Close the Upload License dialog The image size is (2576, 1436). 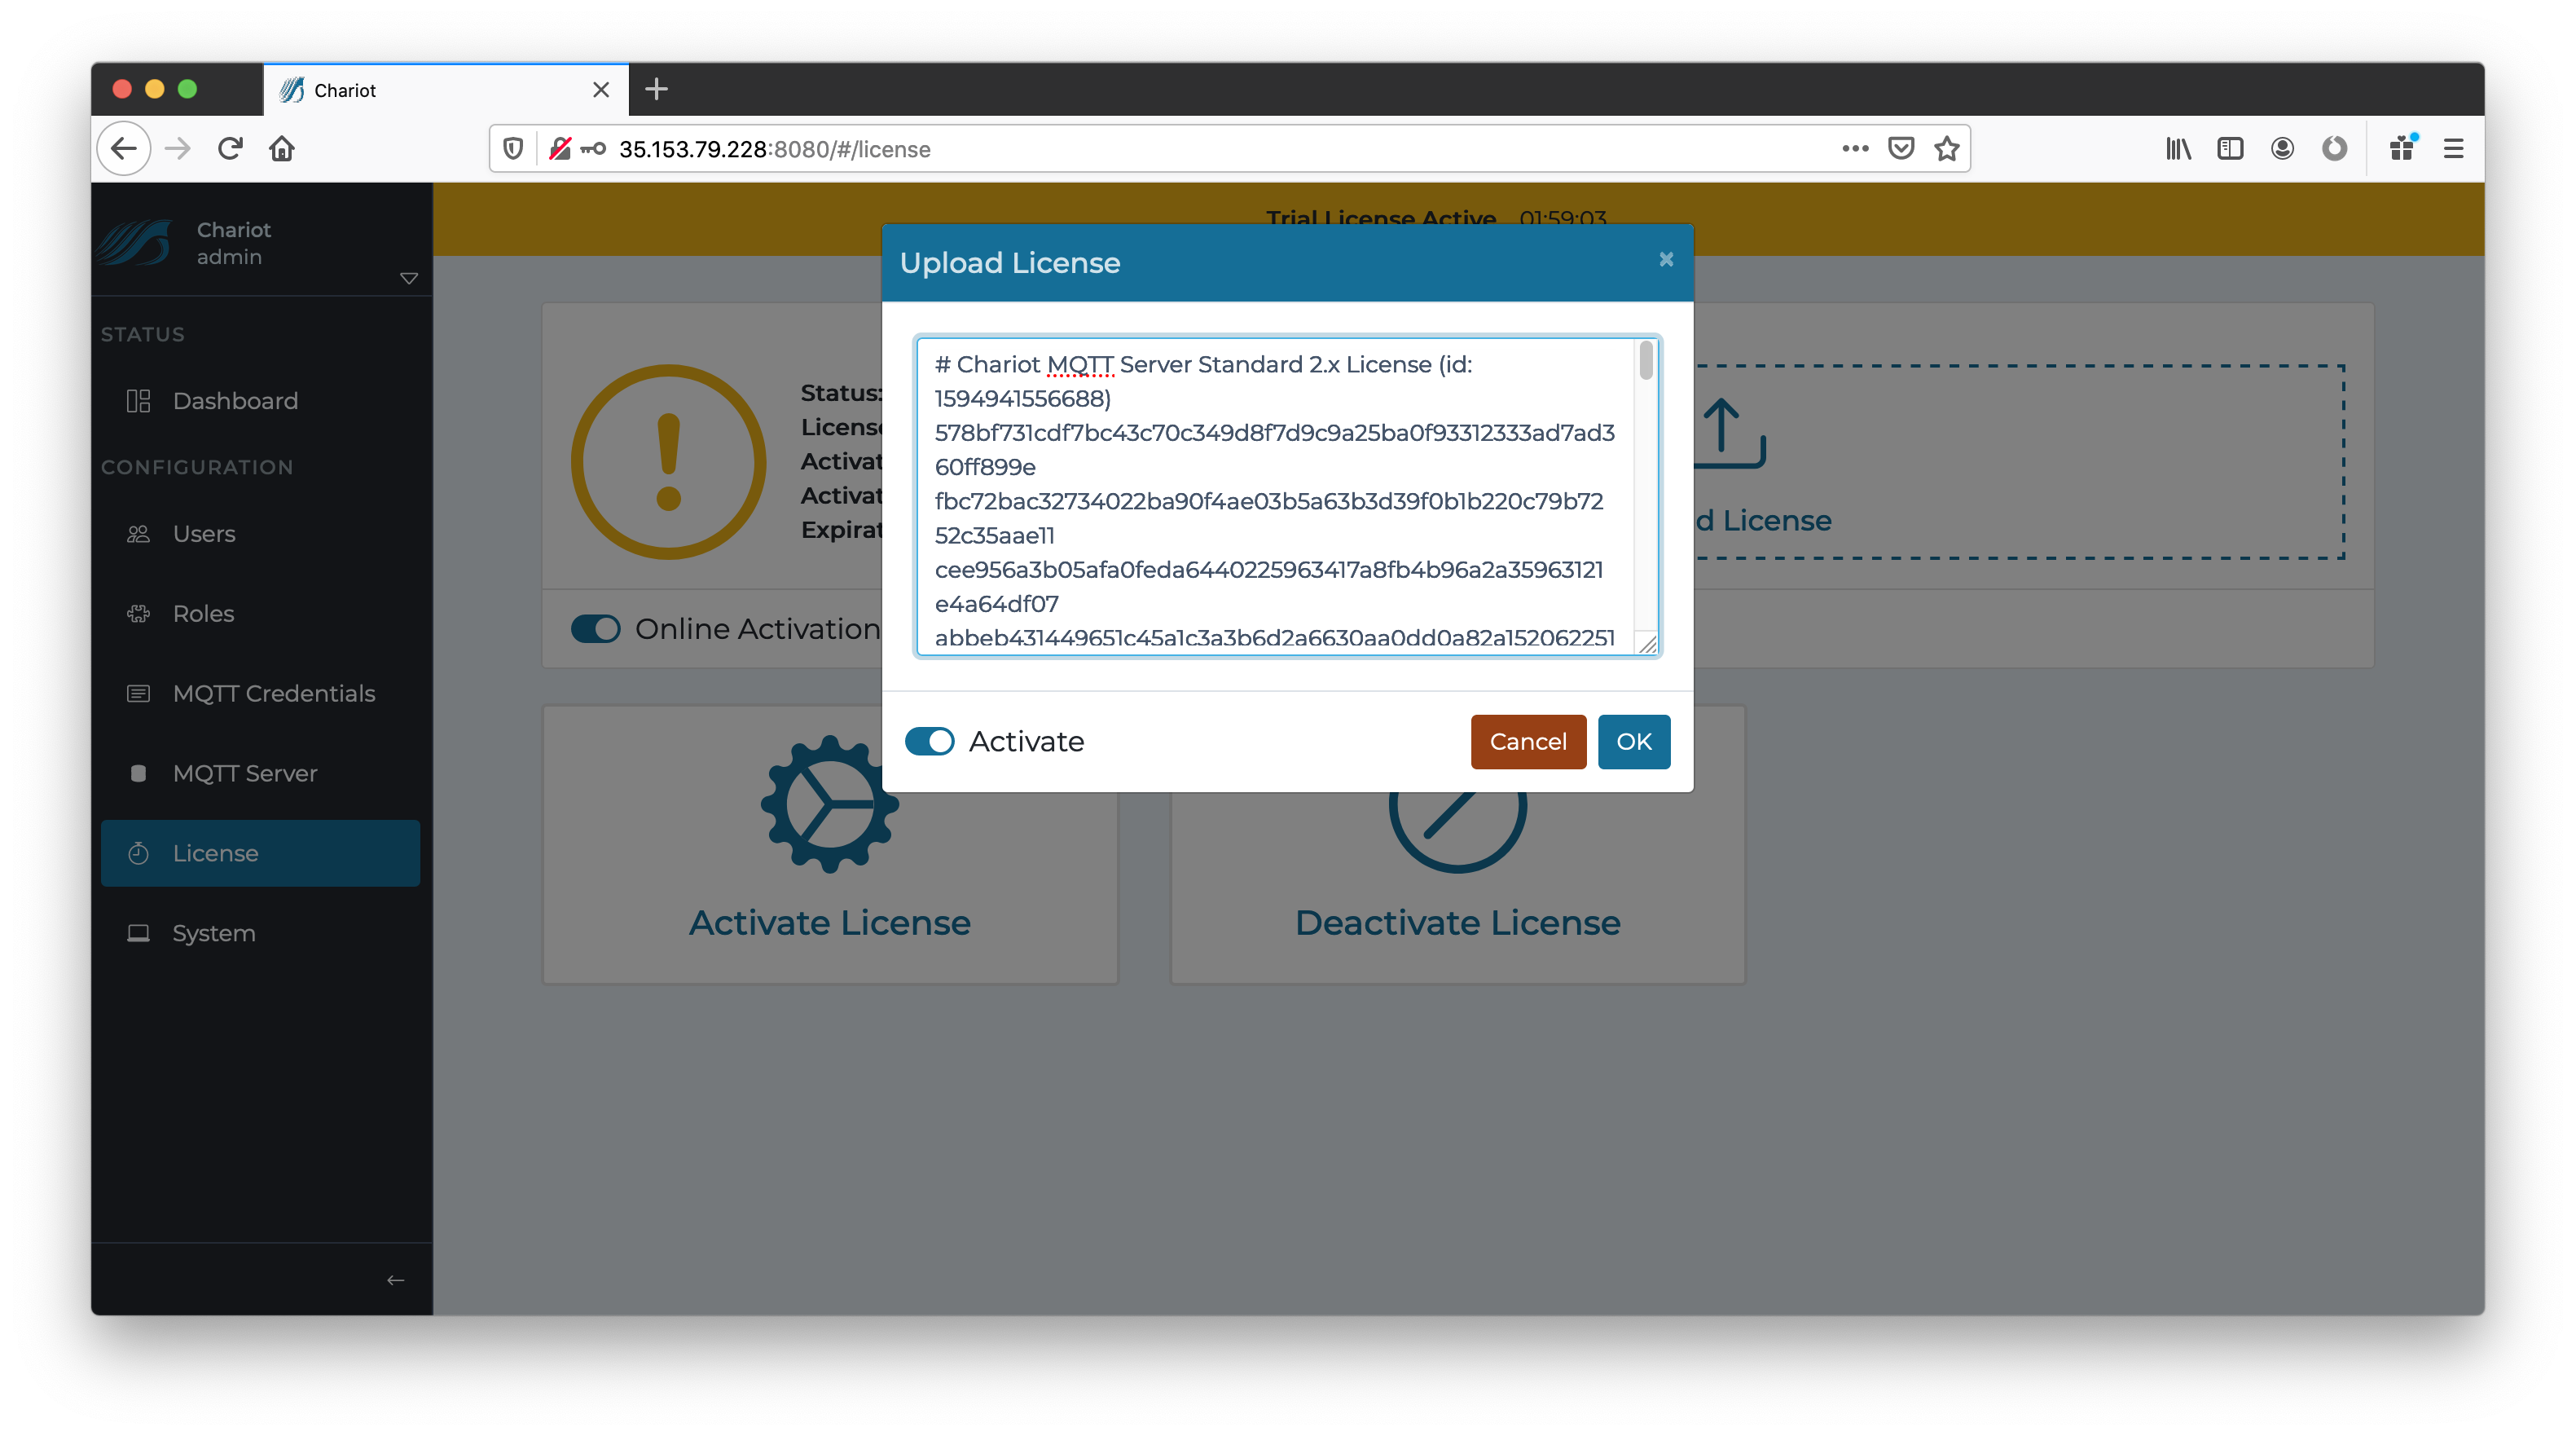tap(1666, 259)
